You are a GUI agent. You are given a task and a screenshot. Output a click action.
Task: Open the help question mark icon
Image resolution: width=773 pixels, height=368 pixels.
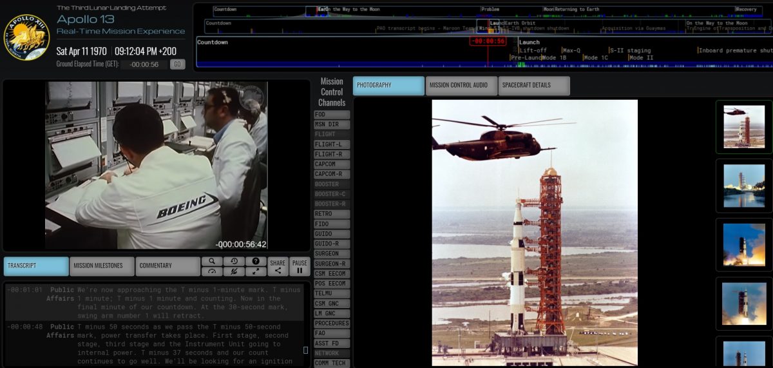coord(256,261)
